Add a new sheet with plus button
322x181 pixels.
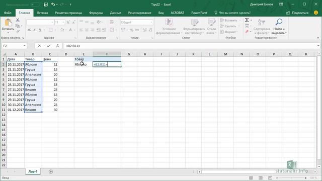pos(51,171)
